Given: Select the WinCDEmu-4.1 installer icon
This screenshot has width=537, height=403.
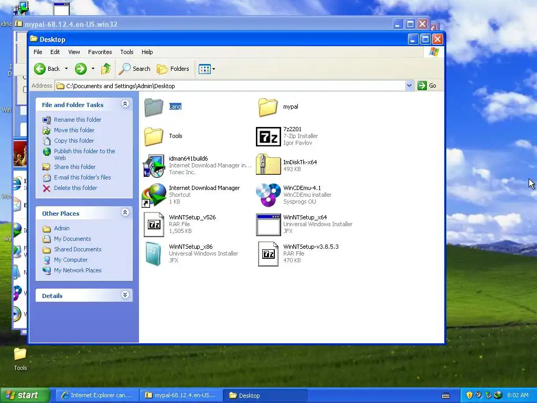Looking at the screenshot, I should [268, 195].
